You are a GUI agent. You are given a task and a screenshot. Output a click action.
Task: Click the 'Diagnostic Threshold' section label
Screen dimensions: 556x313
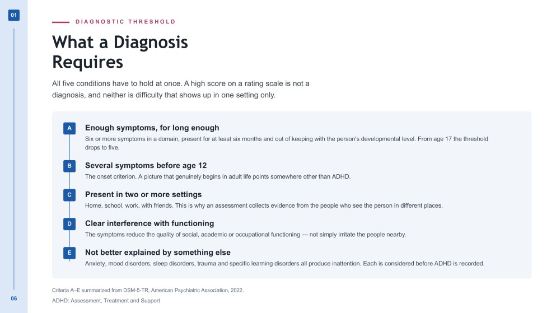(125, 22)
